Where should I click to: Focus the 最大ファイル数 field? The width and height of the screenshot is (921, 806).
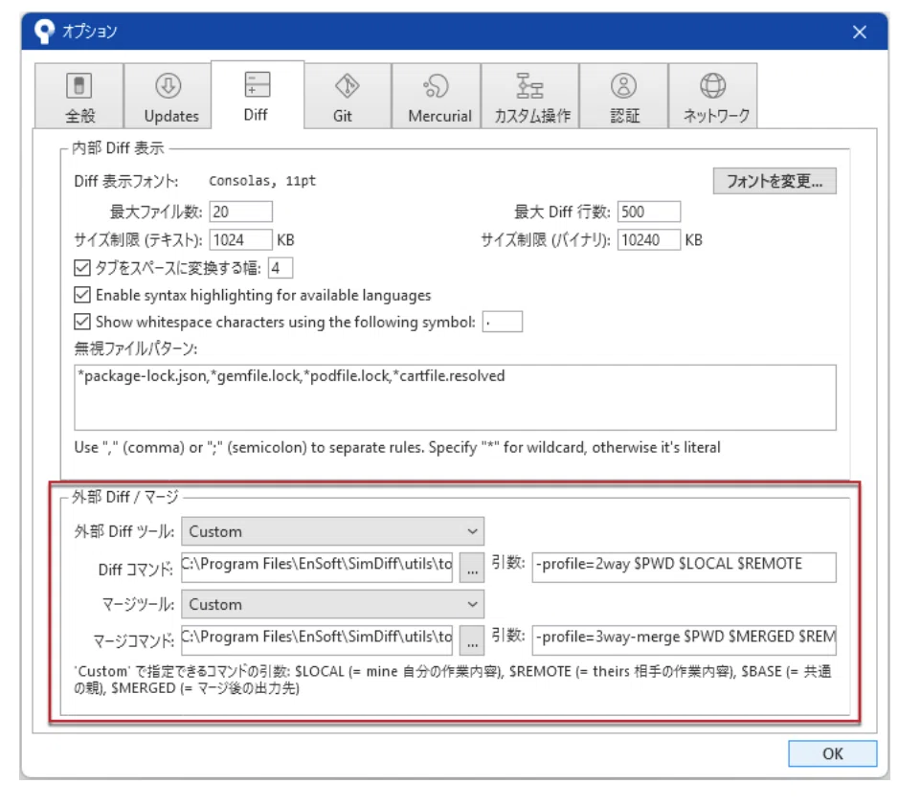(241, 212)
